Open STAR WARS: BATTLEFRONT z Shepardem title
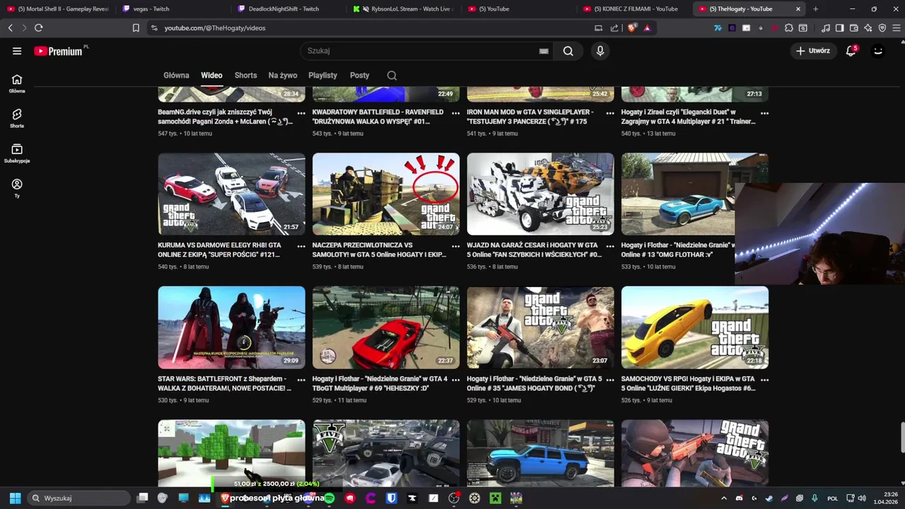 click(x=225, y=383)
